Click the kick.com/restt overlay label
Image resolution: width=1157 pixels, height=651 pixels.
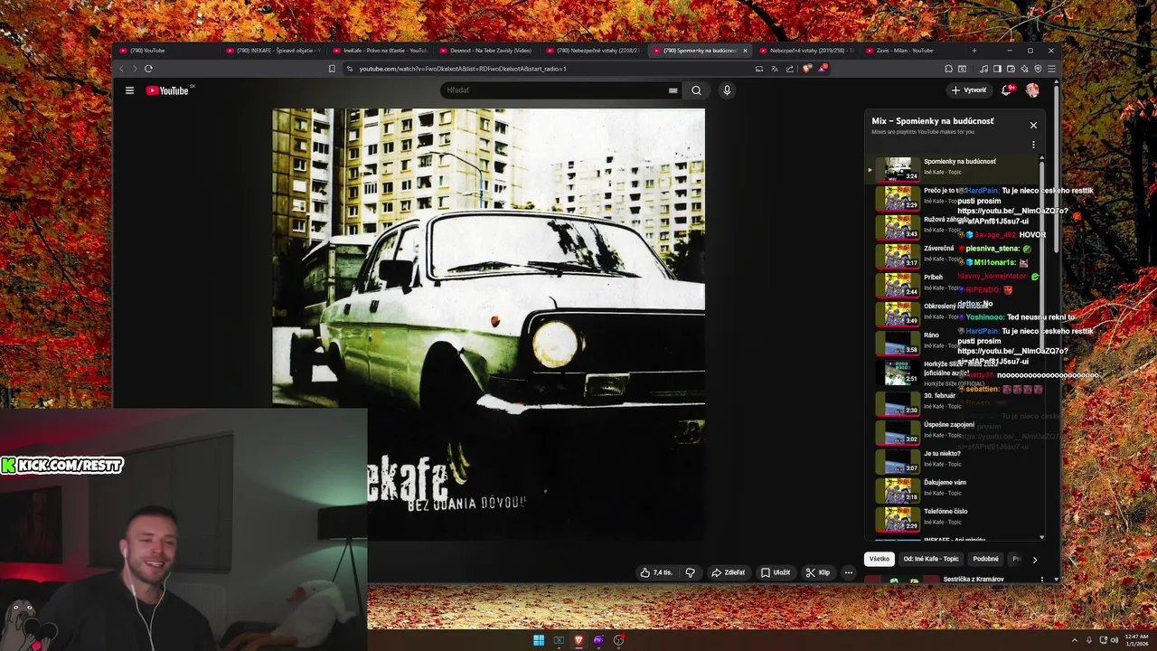[63, 465]
